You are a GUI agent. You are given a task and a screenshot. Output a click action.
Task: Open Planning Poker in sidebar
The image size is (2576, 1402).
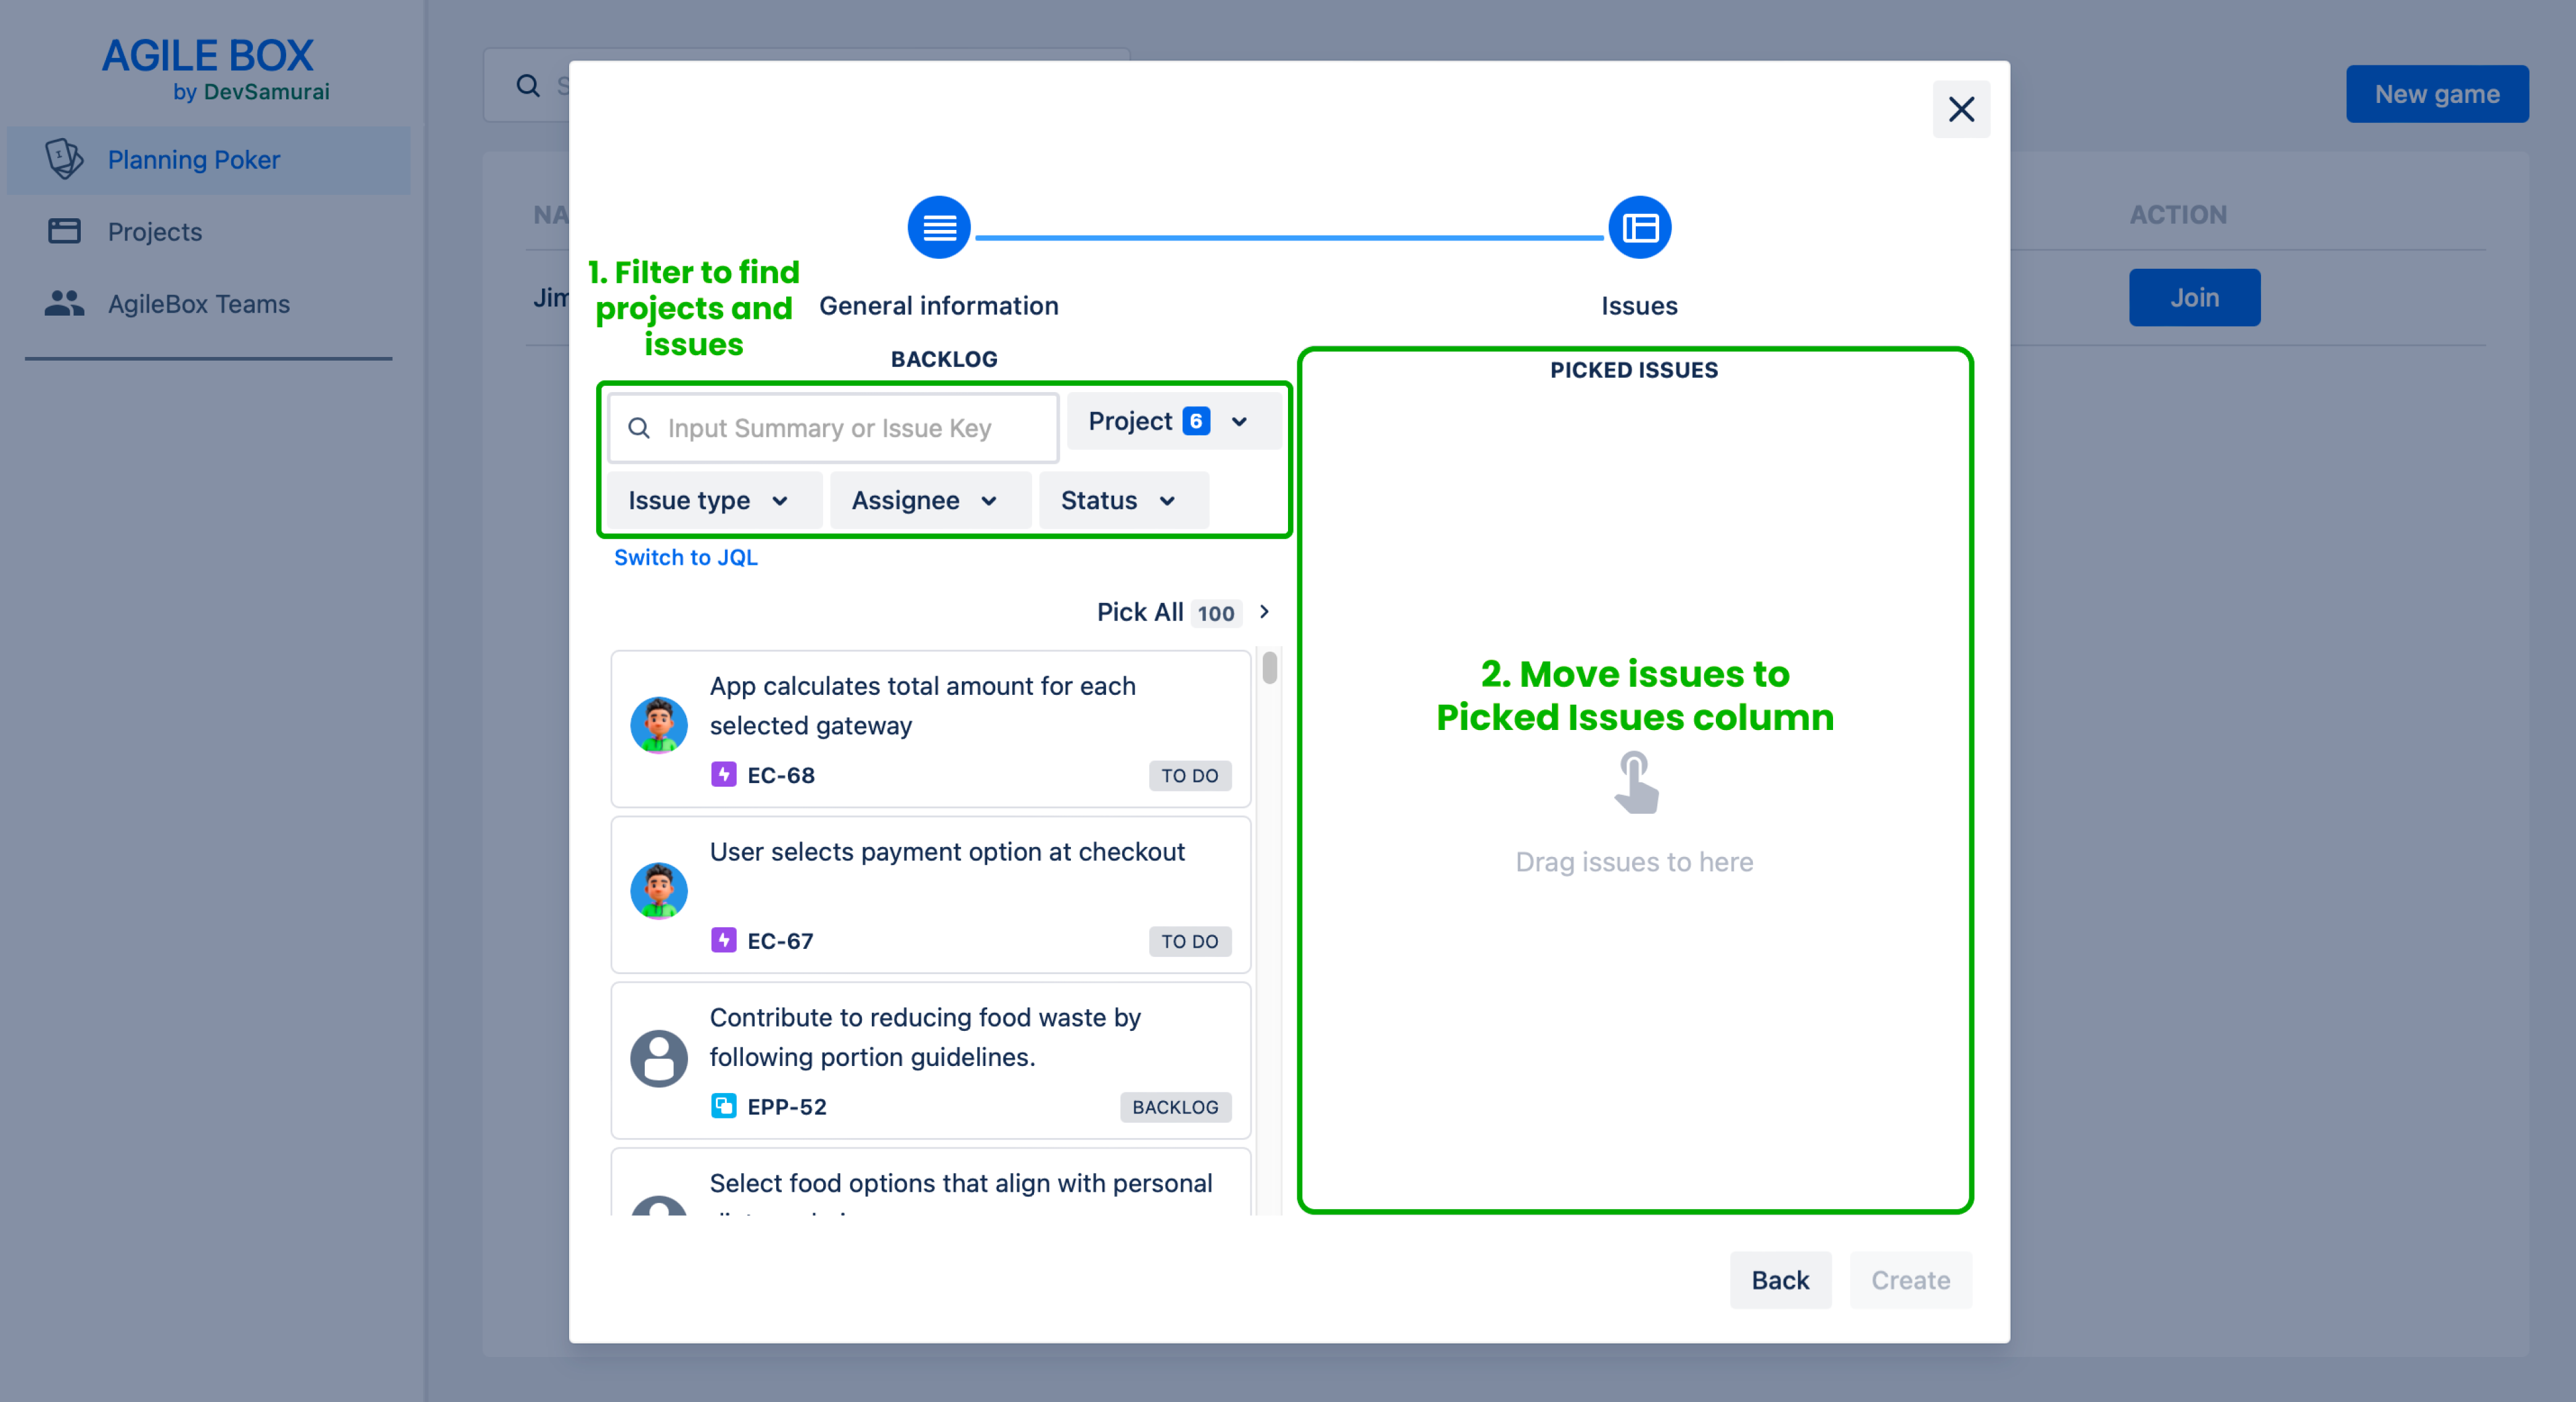tap(194, 160)
